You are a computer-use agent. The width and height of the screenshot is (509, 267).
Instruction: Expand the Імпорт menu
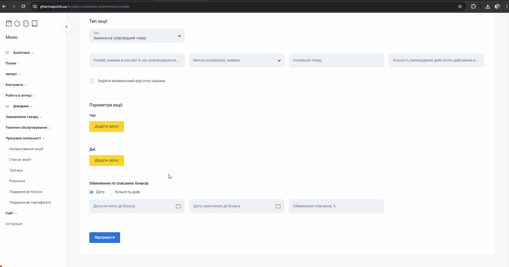(13, 74)
